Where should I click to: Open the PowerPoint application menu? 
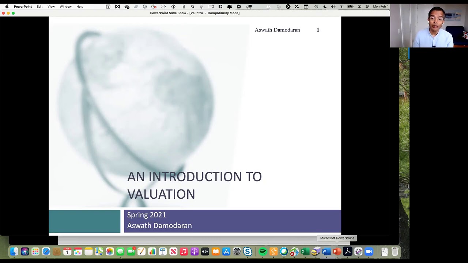(23, 7)
